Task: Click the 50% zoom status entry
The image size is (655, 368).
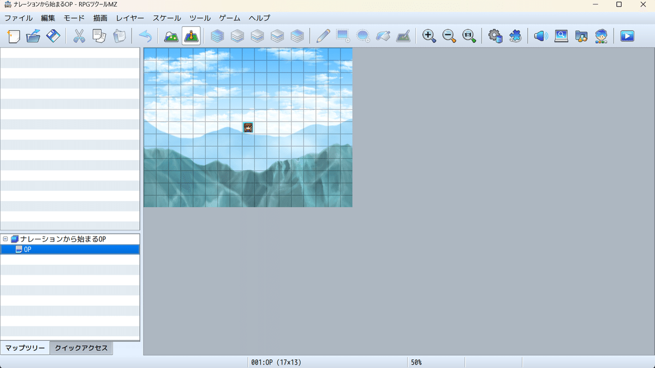Action: point(416,362)
